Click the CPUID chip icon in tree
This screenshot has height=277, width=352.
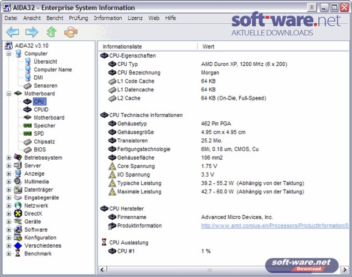pos(27,110)
